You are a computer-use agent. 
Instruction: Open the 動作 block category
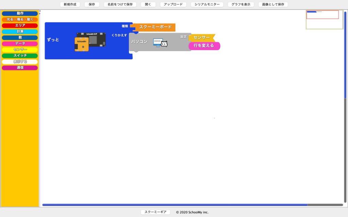point(20,14)
